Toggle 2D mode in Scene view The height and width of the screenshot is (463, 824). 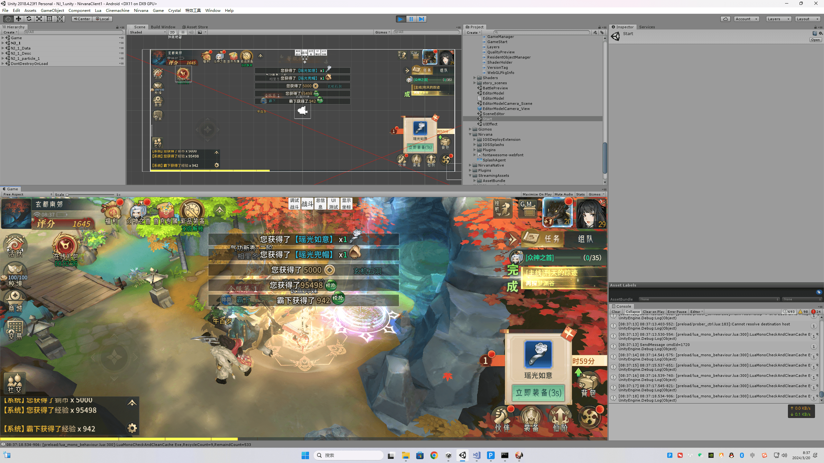tap(172, 32)
